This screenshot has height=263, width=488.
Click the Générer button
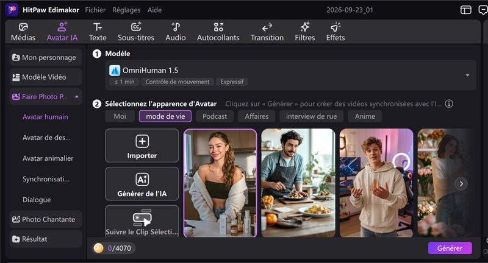450,248
